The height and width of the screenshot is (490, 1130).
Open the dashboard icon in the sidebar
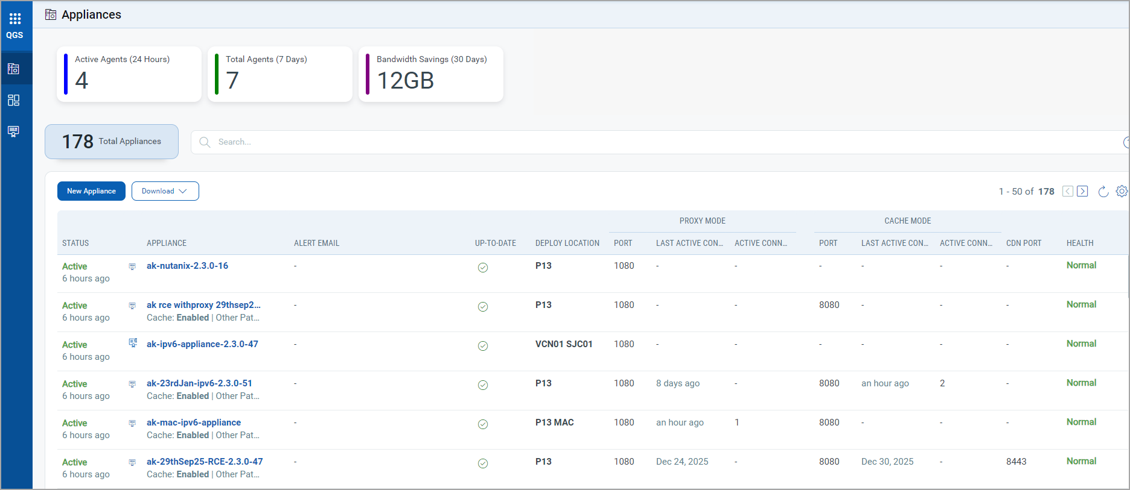(14, 100)
